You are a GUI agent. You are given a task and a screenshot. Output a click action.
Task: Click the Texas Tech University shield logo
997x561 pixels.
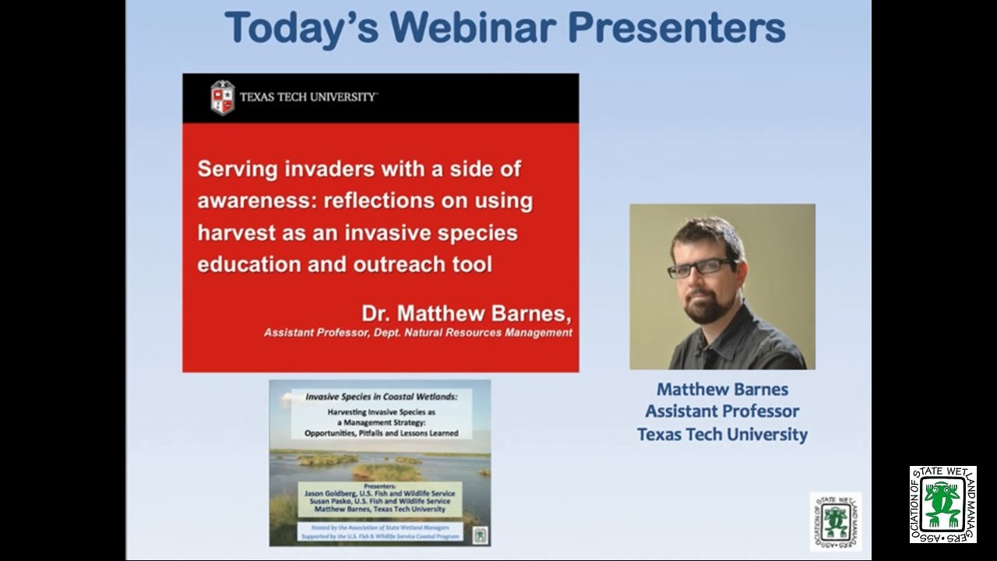[222, 97]
